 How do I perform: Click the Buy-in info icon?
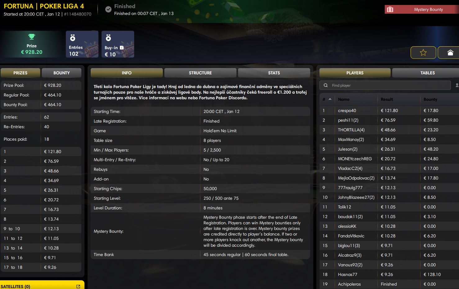[x=122, y=48]
